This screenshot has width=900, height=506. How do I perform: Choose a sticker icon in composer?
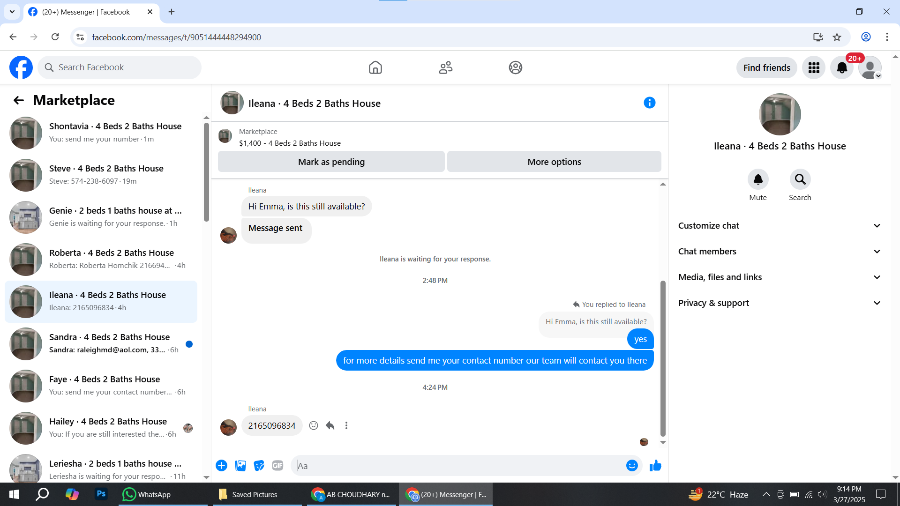pyautogui.click(x=259, y=465)
